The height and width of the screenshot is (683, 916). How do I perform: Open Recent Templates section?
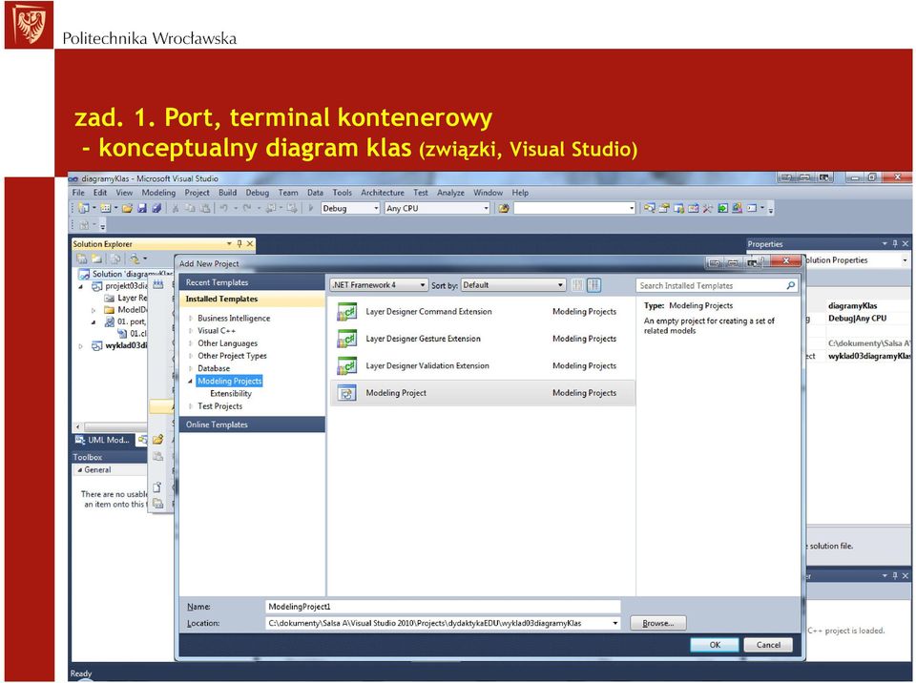[252, 282]
